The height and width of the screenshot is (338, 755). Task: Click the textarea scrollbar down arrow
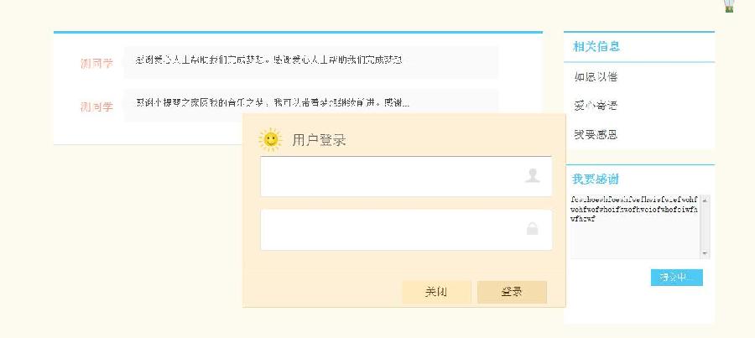pos(706,253)
